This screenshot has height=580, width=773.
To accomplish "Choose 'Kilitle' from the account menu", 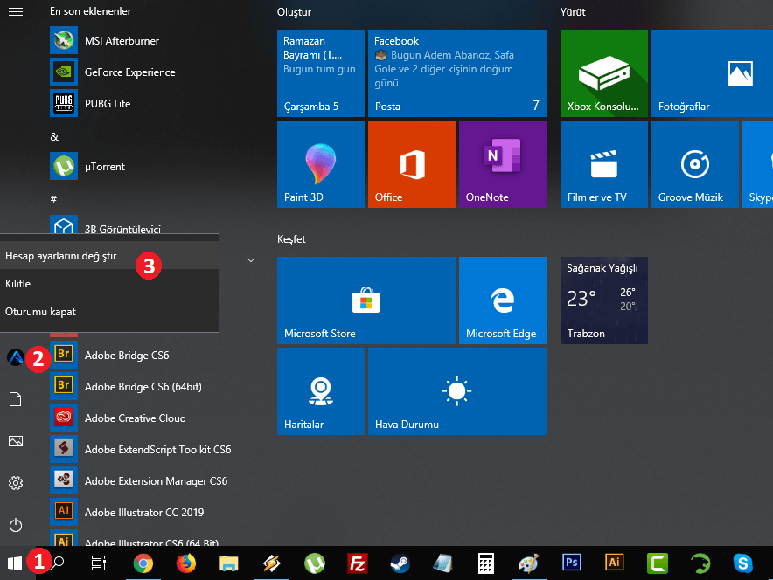I will 18,284.
